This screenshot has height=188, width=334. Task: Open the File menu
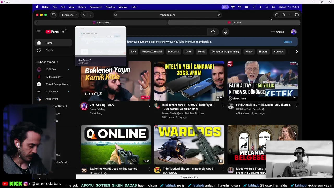pyautogui.click(x=55, y=7)
